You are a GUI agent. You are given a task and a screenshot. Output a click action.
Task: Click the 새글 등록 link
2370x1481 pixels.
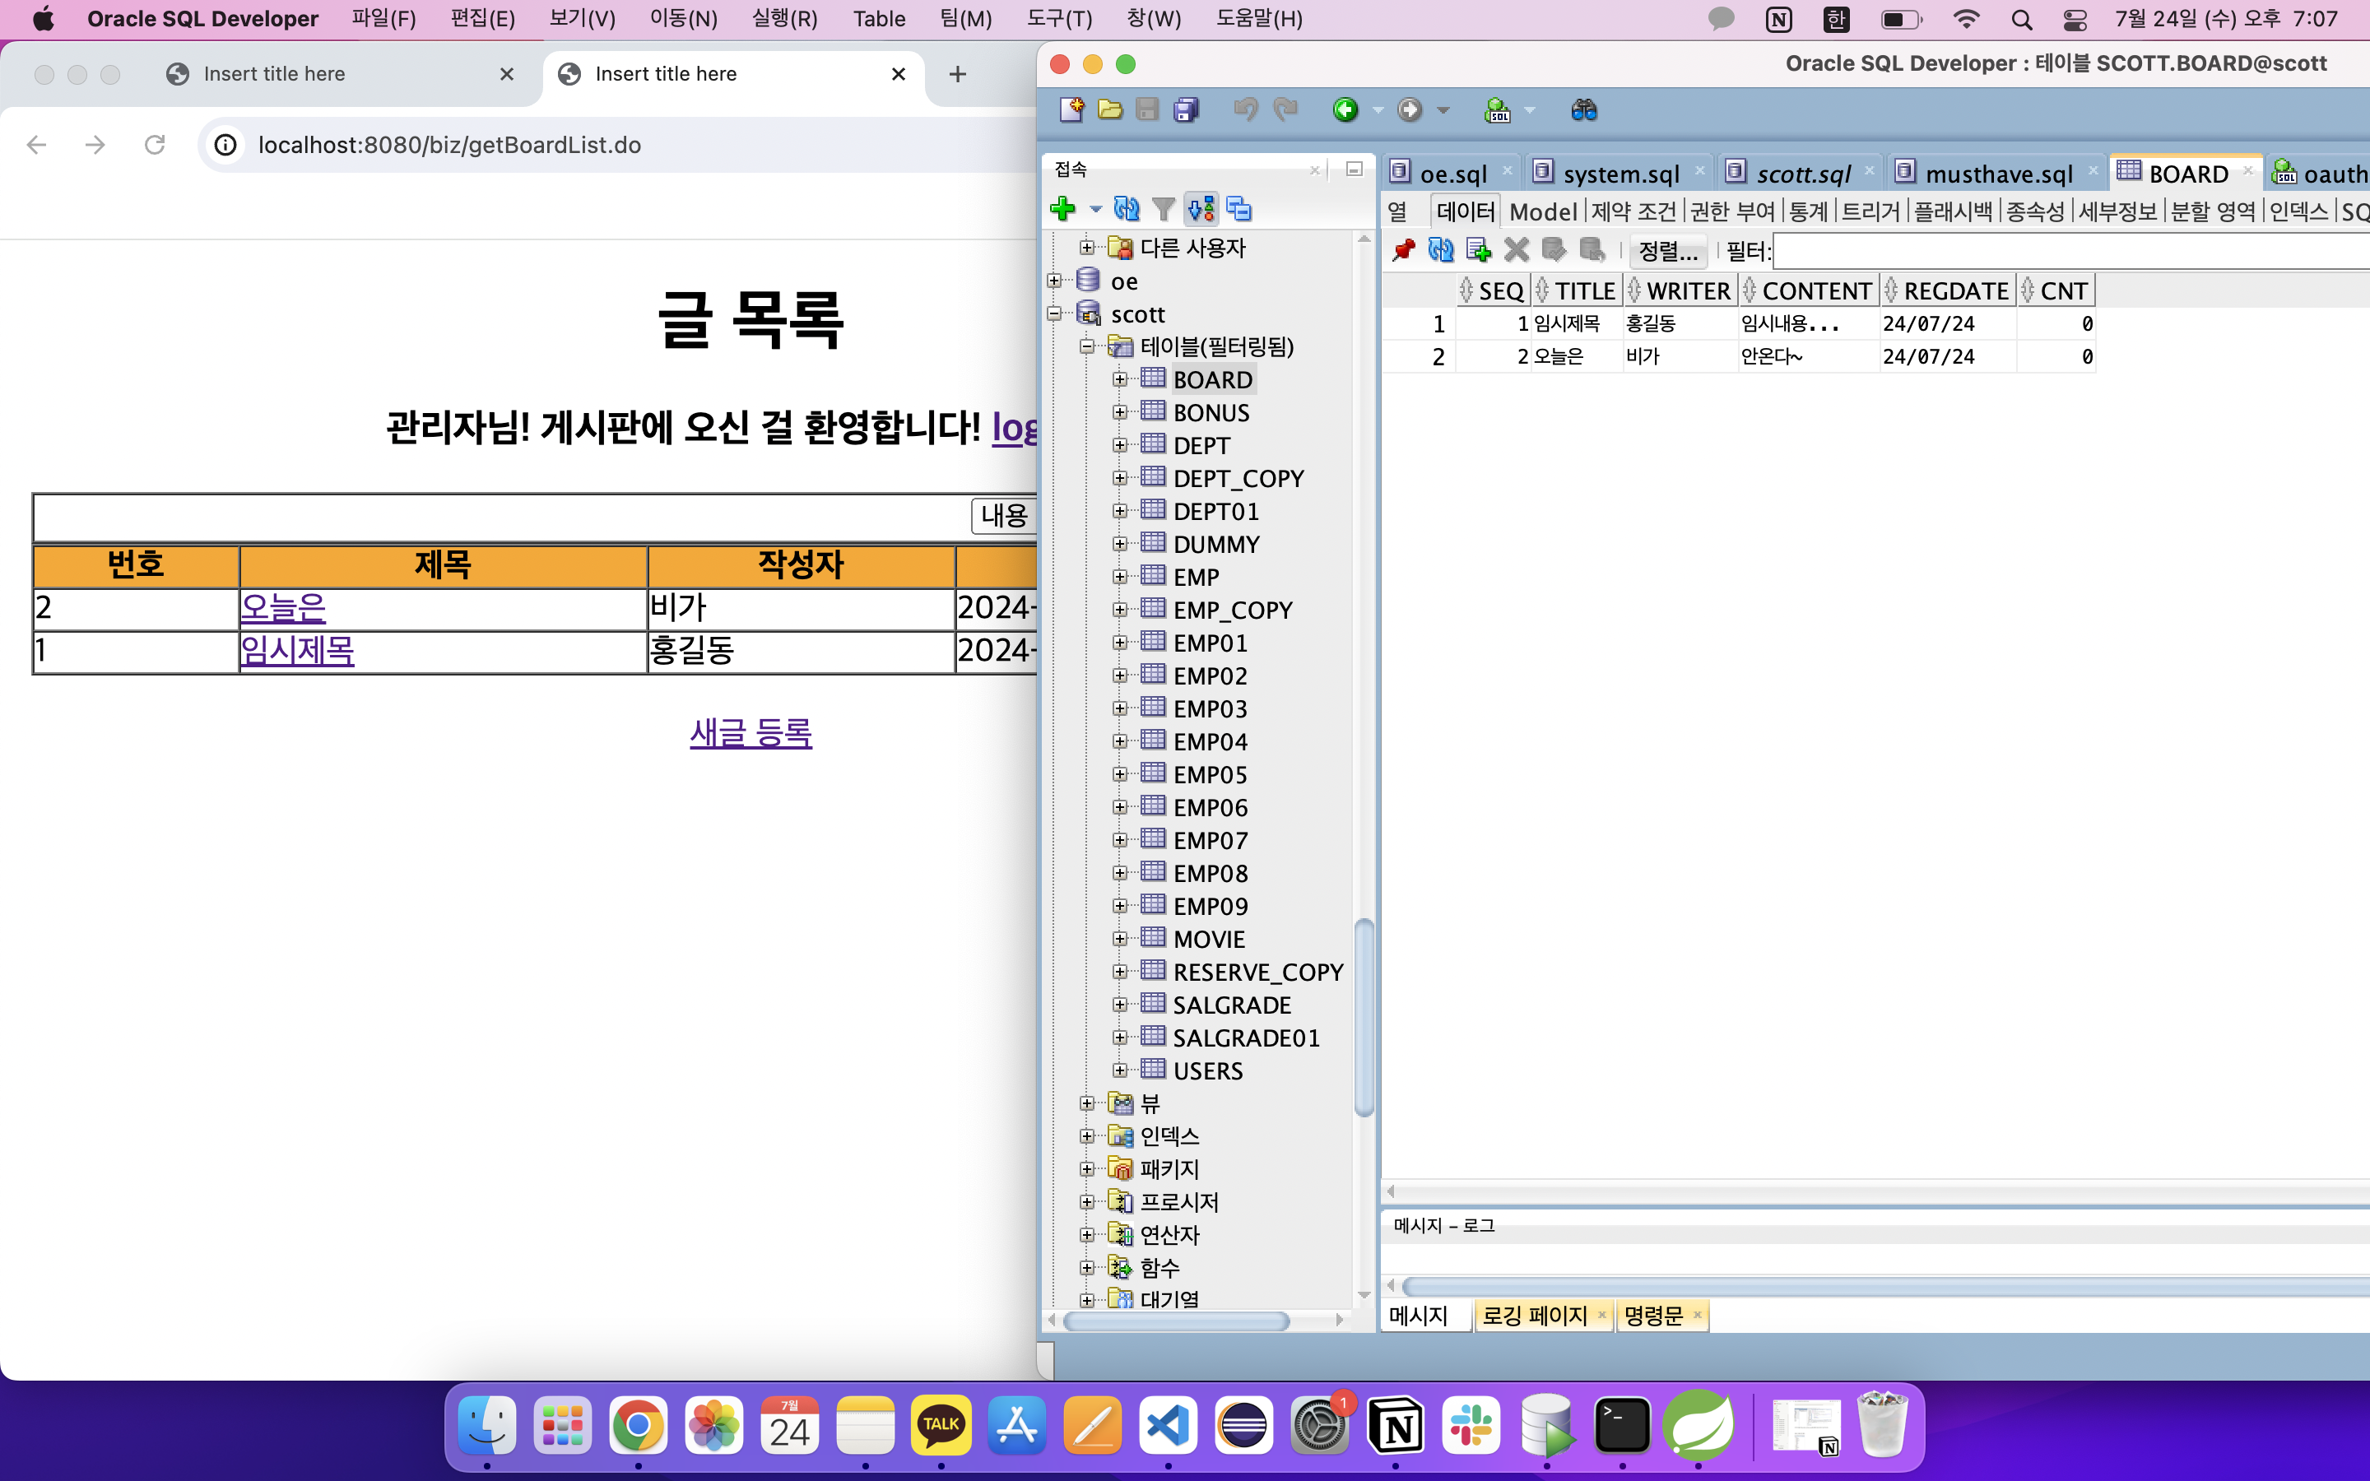click(750, 732)
